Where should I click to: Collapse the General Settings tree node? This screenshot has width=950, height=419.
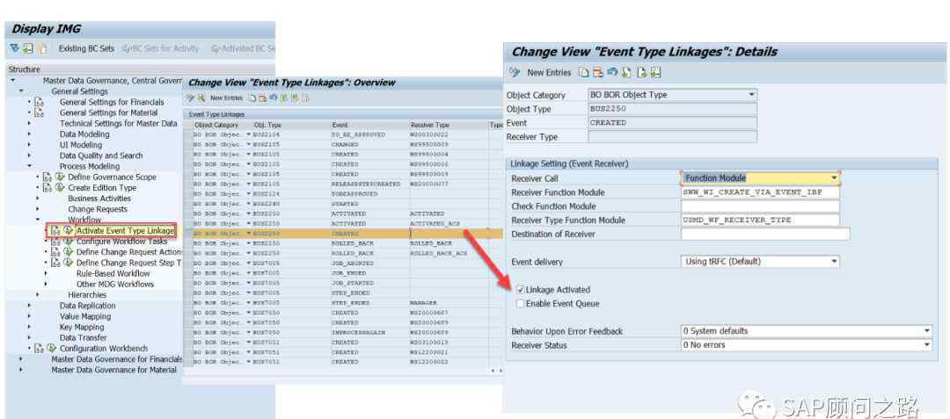click(x=20, y=91)
